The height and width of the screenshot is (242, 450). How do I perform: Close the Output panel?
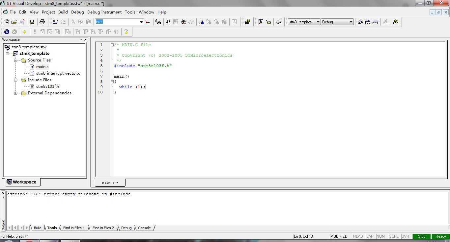pyautogui.click(x=3, y=193)
